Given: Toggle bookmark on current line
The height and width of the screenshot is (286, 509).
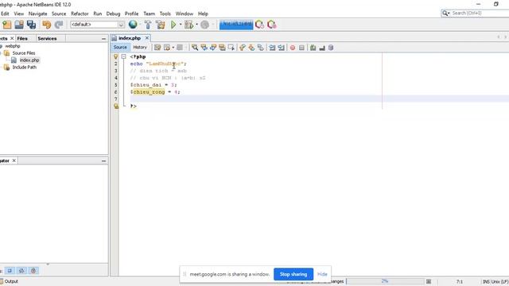Looking at the screenshot, I should 260,48.
